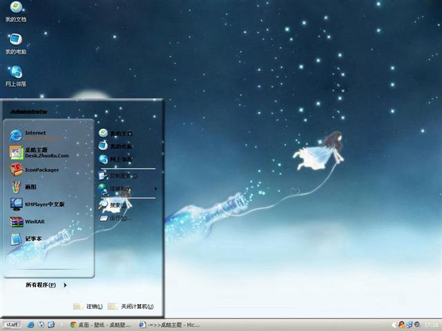Click the round dark tray icon
Viewport: 442px width, 331px height.
click(417, 325)
